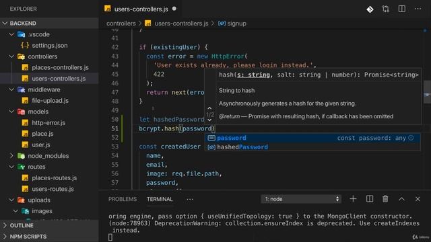Split the terminal panel

click(370, 199)
